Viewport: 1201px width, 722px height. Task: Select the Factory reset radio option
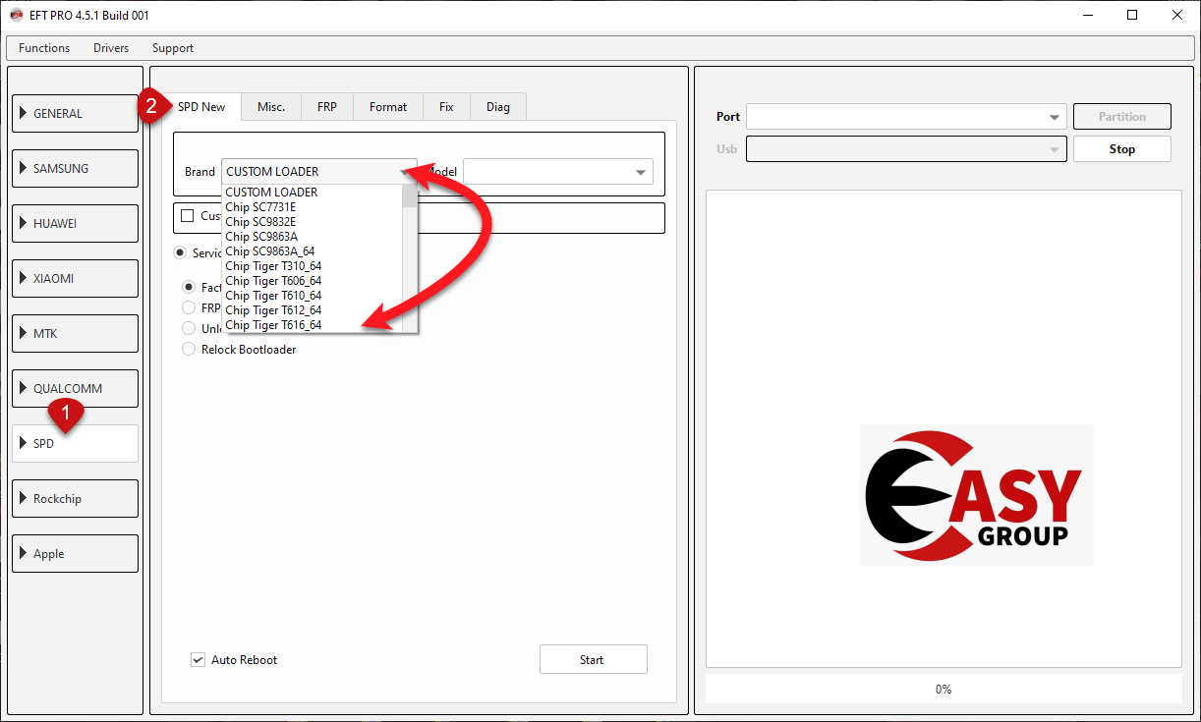189,288
